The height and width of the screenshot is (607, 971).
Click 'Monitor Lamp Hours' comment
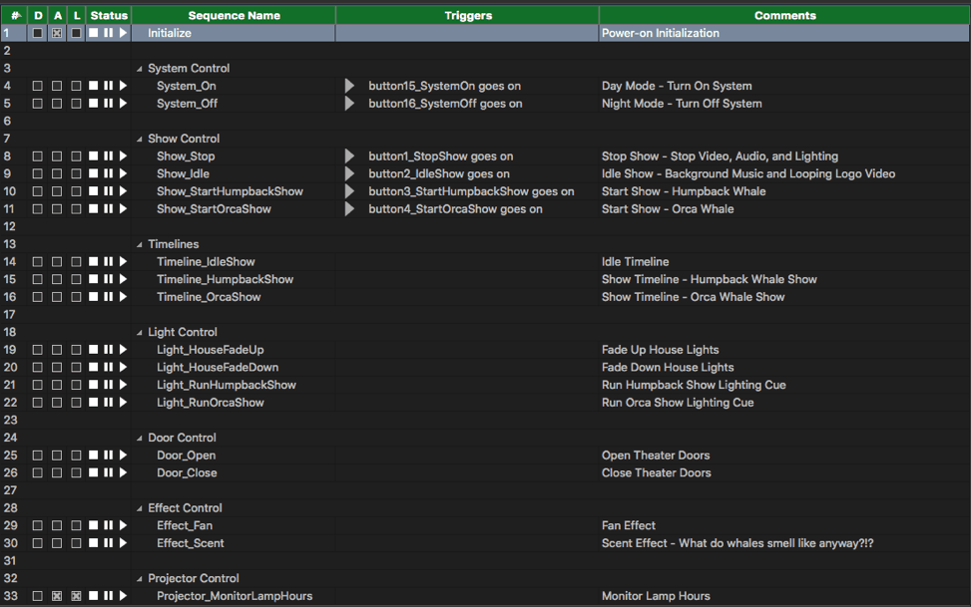(656, 596)
